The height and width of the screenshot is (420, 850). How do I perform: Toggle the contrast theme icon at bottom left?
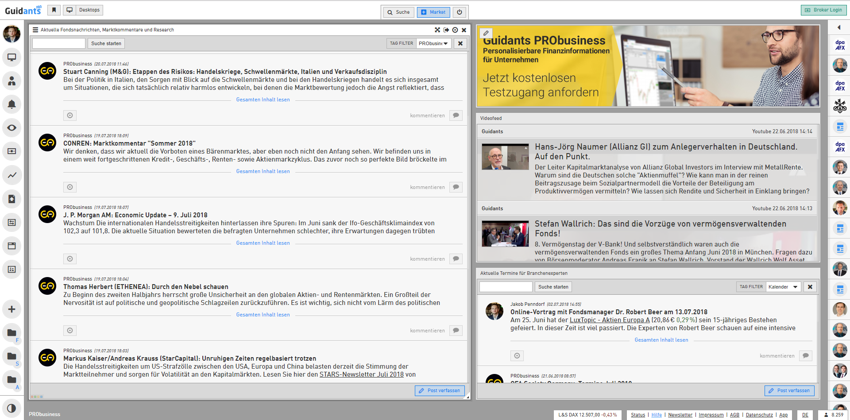coord(12,408)
